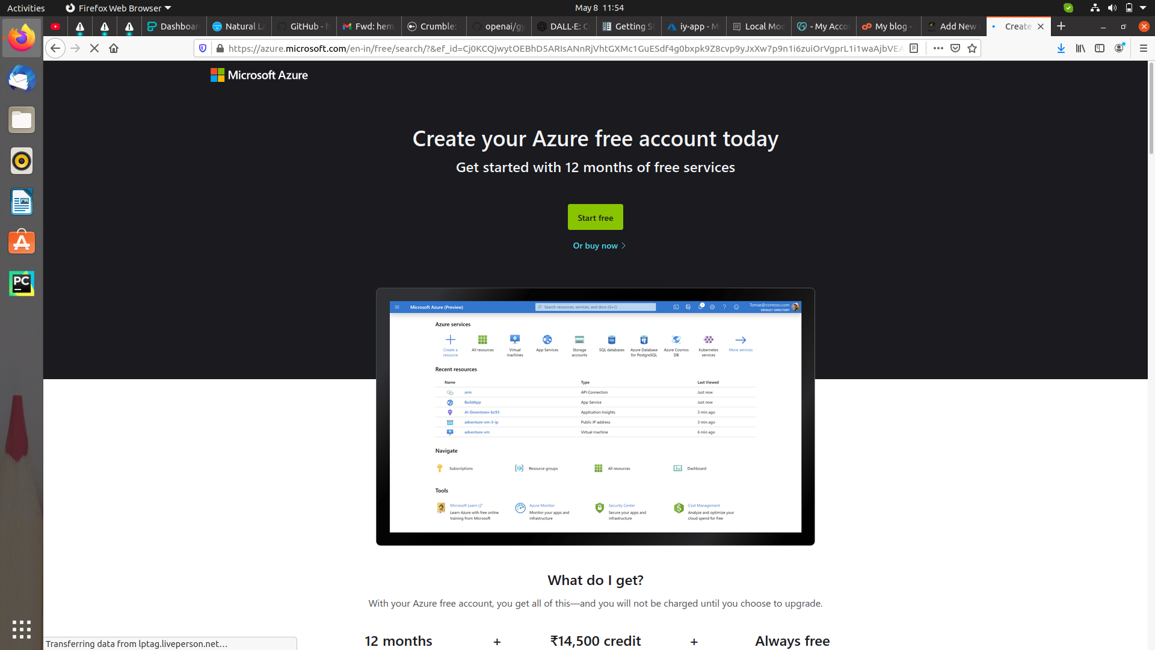Image resolution: width=1155 pixels, height=650 pixels.
Task: Go to homepage using the home icon
Action: pos(114,48)
